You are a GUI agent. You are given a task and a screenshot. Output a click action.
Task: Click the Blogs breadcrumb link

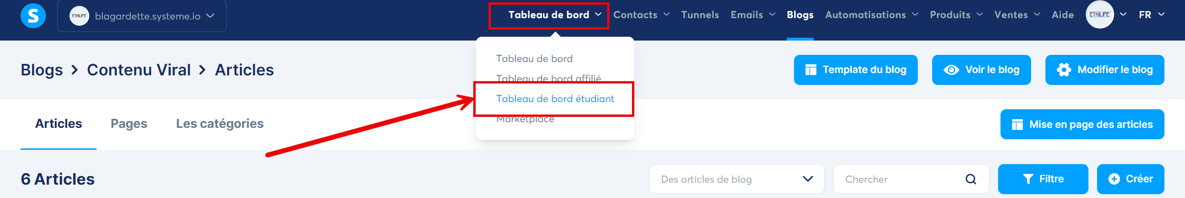click(x=42, y=70)
